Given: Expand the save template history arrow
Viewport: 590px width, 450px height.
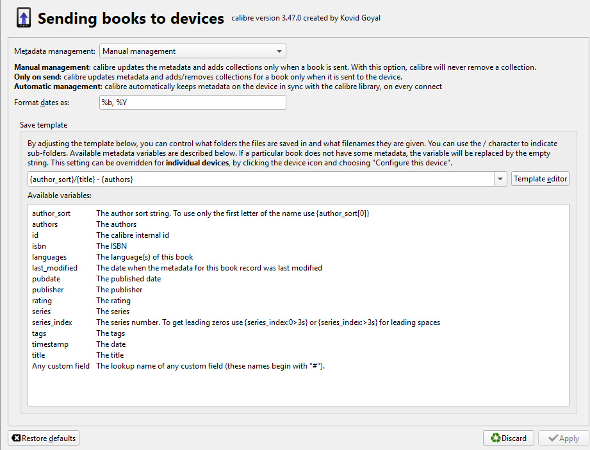Looking at the screenshot, I should coord(500,179).
